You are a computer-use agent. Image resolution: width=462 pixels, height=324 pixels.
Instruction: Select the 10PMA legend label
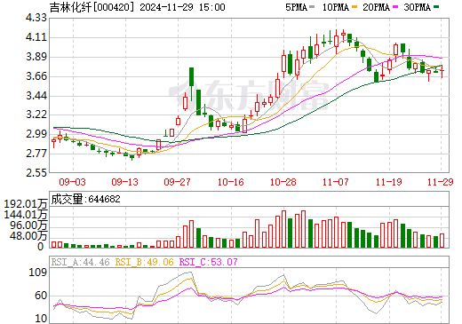[x=336, y=7]
